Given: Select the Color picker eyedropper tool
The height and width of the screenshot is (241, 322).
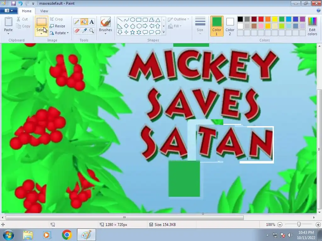Looking at the screenshot, I should [84, 31].
